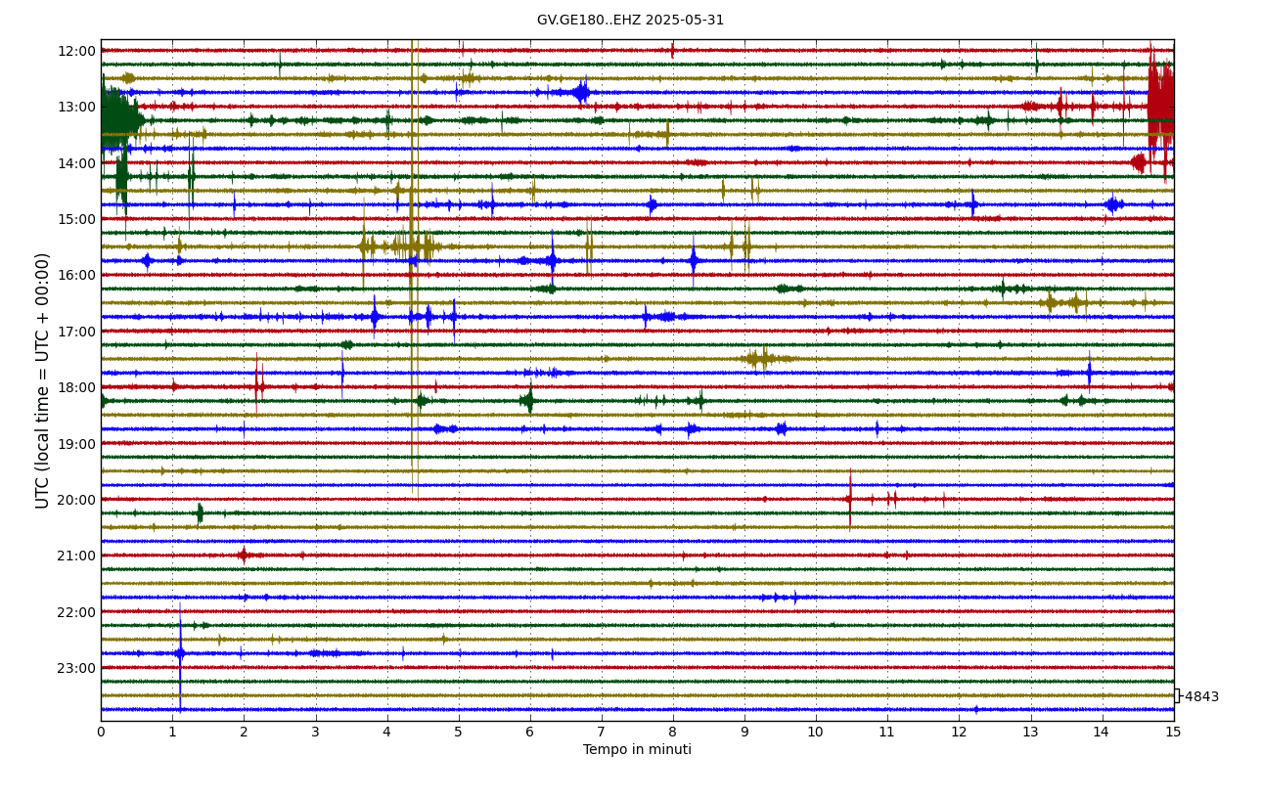Image resolution: width=1262 pixels, height=801 pixels.
Task: Click x-axis tick label 3
Action: click(x=315, y=732)
